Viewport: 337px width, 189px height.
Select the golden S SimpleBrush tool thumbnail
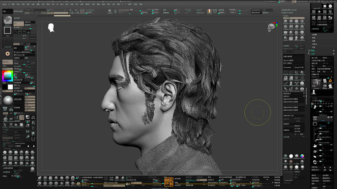330,81
